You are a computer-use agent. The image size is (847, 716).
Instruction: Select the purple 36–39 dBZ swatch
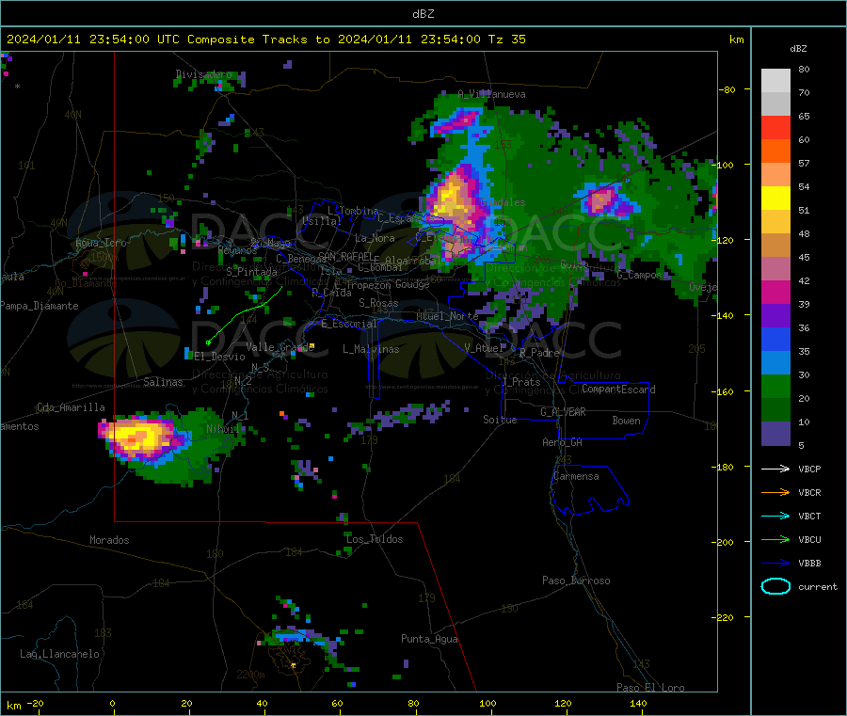point(775,316)
